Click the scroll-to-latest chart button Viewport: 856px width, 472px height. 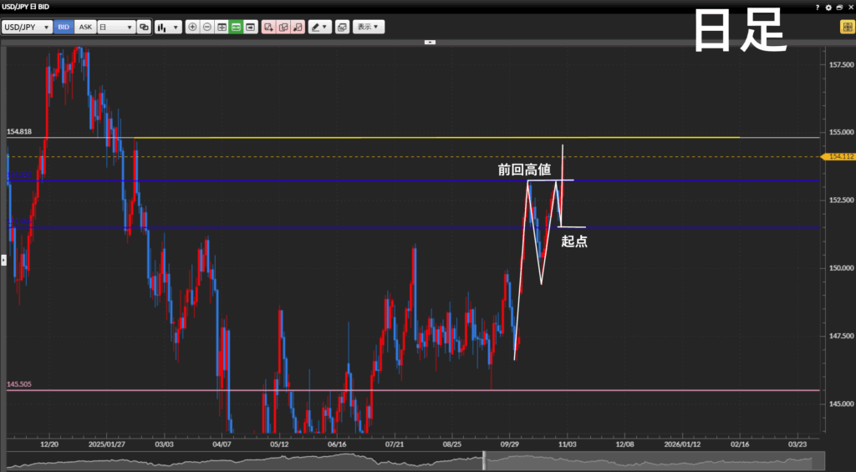coord(250,27)
